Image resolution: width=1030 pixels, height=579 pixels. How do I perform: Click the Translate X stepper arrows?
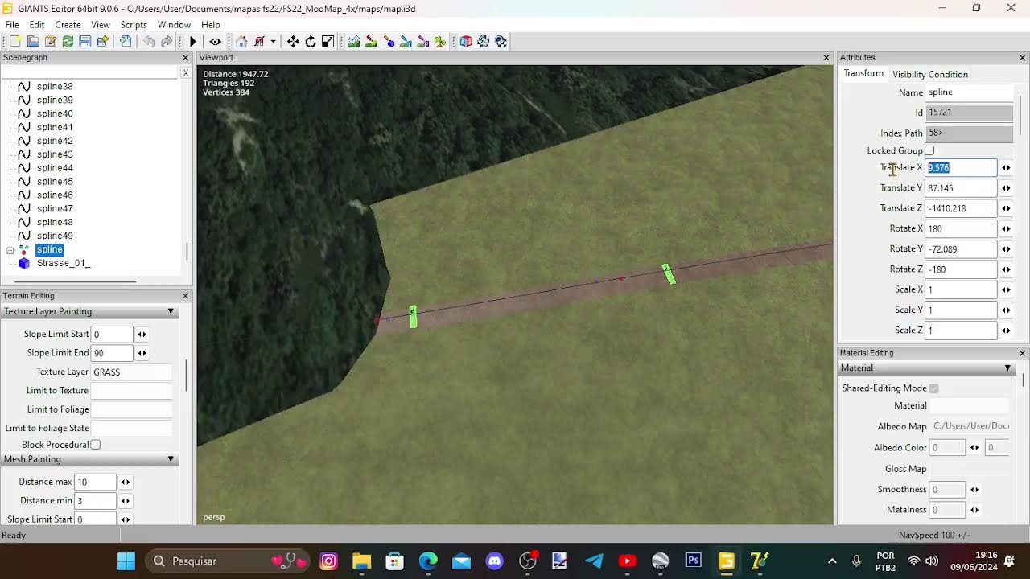tap(1006, 168)
